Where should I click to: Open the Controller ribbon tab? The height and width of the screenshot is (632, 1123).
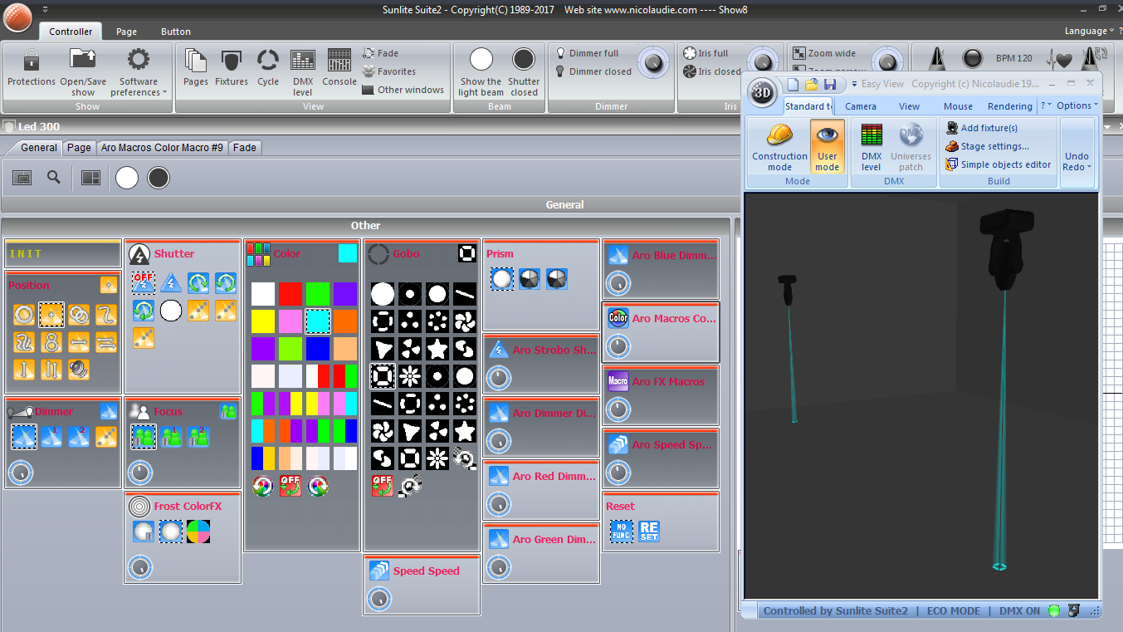point(71,32)
